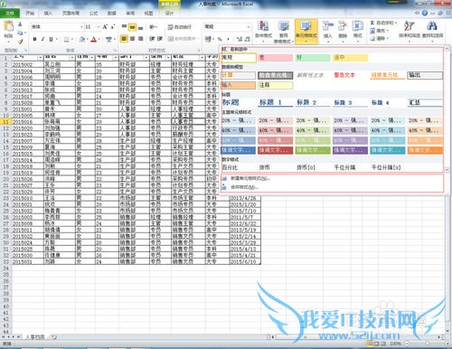This screenshot has height=349, width=452.
Task: Toggle underline formatting
Action: pos(51,39)
